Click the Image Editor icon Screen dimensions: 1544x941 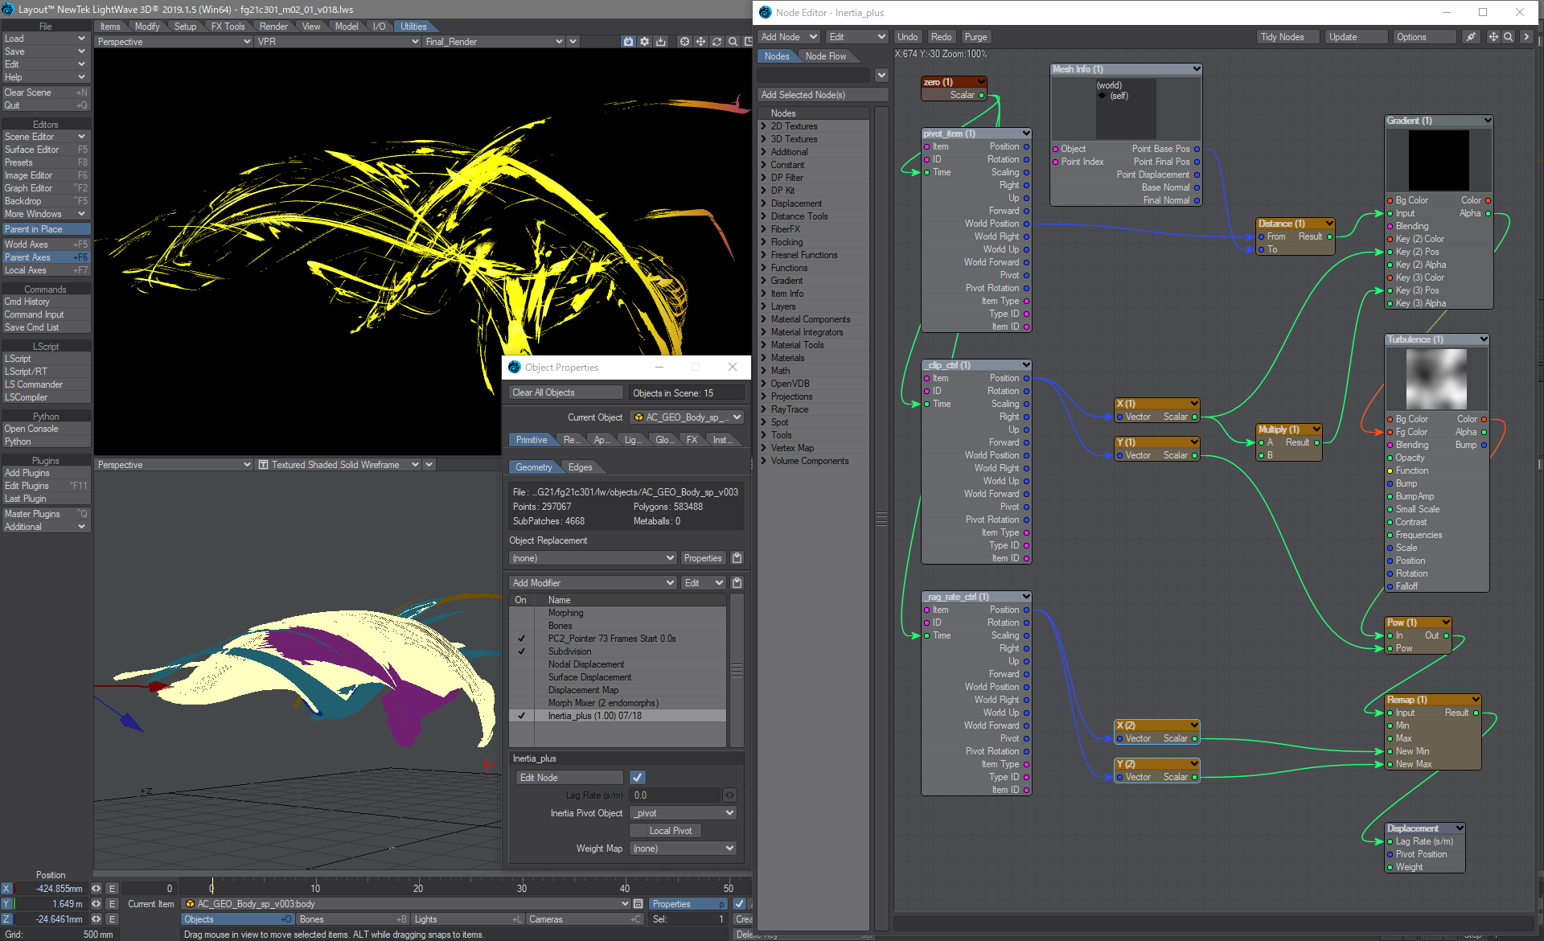coord(44,175)
